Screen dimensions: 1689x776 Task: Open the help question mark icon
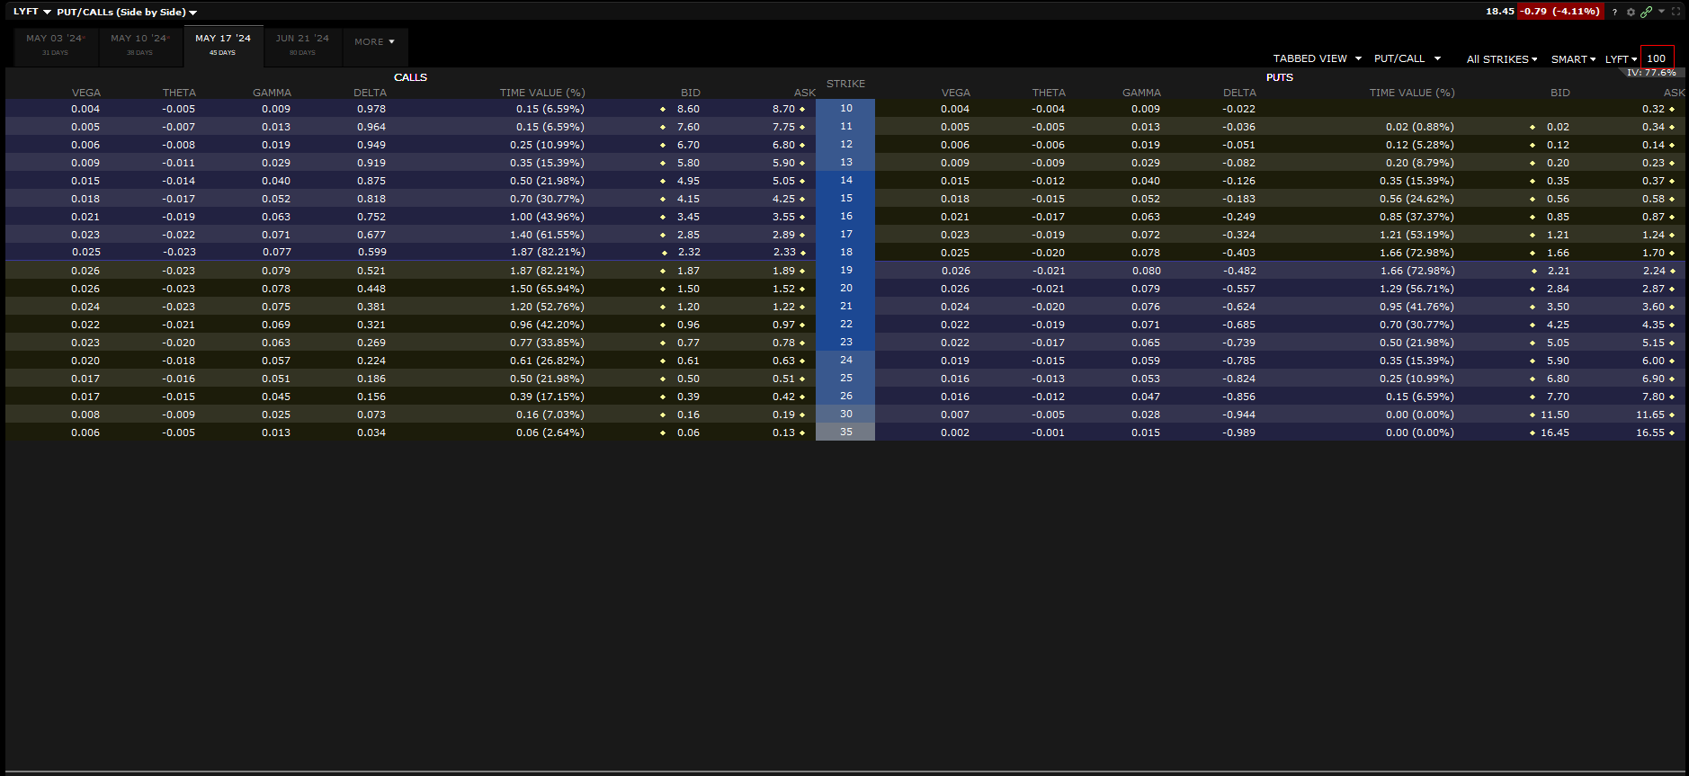(1614, 12)
